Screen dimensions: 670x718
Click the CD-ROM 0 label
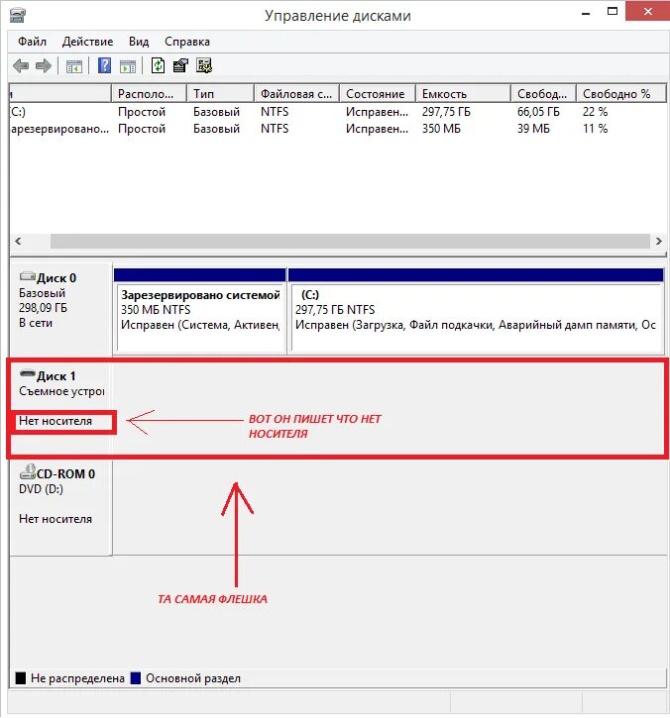point(65,474)
